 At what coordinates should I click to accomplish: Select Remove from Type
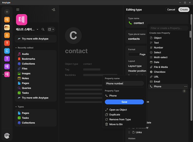point(124,120)
